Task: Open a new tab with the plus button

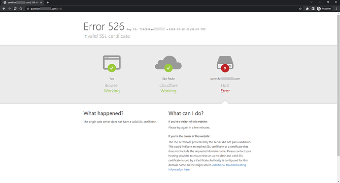Action: [x=48, y=2]
